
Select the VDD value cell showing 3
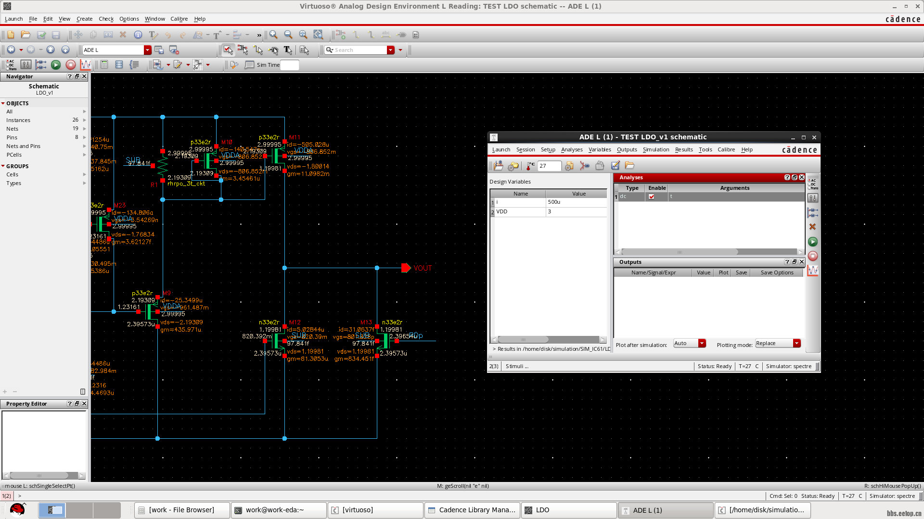tap(576, 211)
